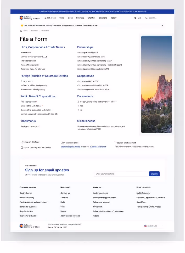Dismiss the office closure notice

[162, 25]
